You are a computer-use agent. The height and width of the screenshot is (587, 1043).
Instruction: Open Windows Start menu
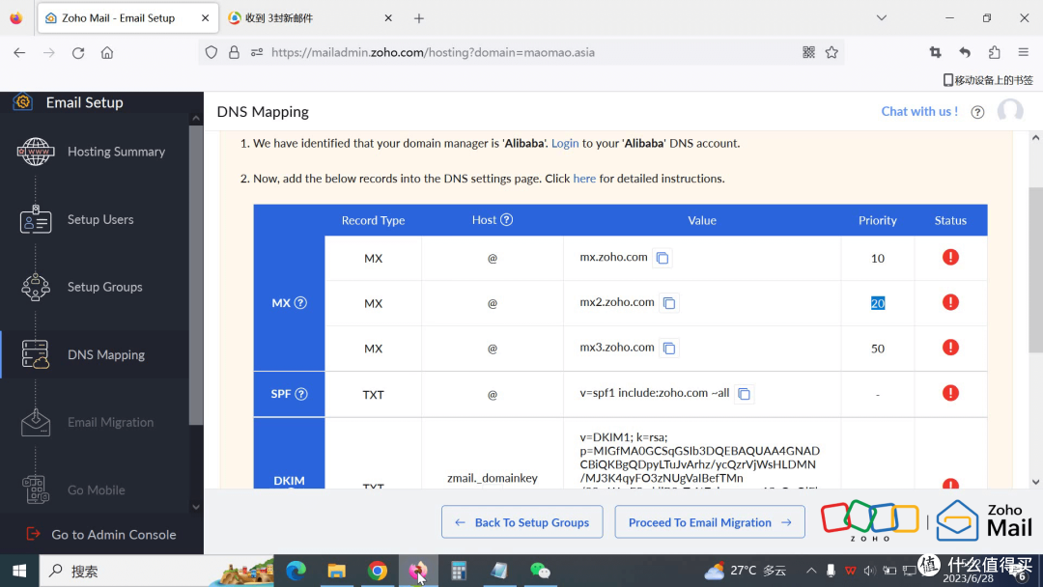click(19, 571)
